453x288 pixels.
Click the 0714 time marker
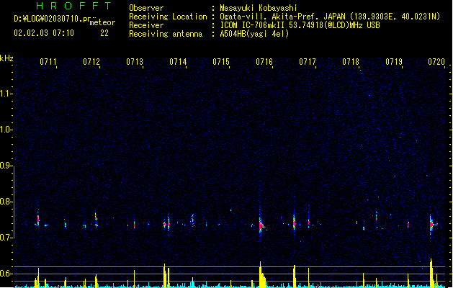pos(178,62)
